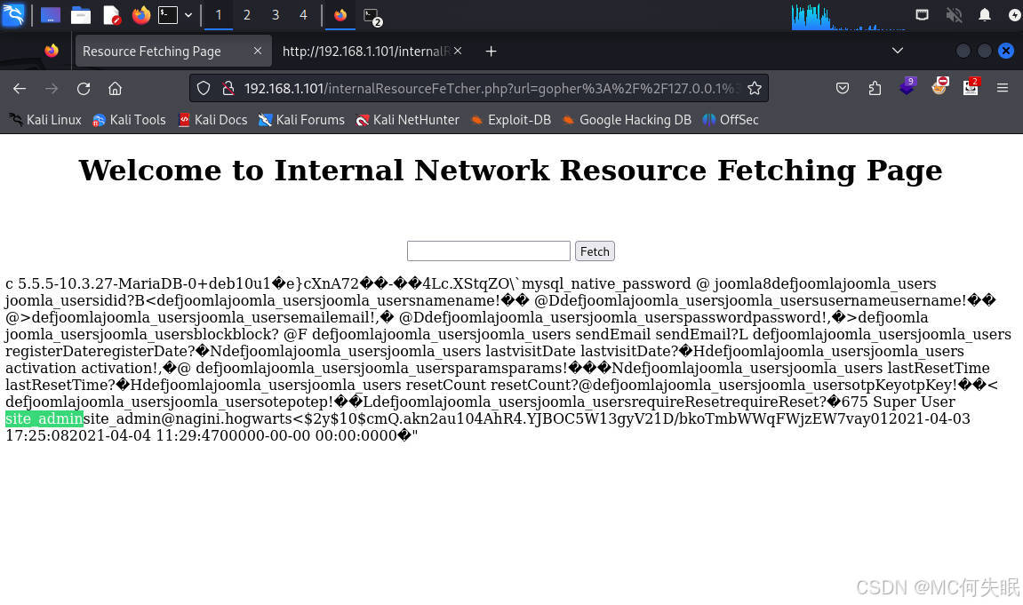
Task: Switch to workspace 1
Action: 219,14
